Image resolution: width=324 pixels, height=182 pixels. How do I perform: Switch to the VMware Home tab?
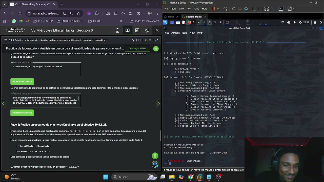pyautogui.click(x=171, y=17)
